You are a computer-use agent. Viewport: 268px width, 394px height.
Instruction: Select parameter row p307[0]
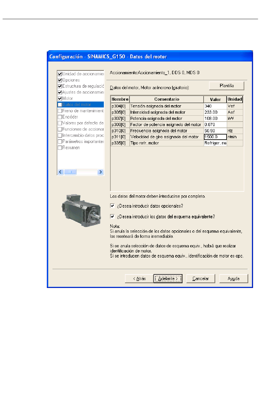[120, 118]
